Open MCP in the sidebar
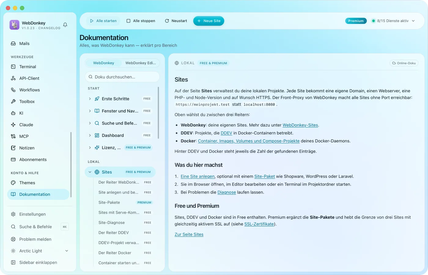 click(38, 136)
